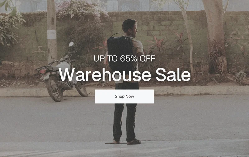Click the motorcycle's round side mirror

click(x=71, y=44)
